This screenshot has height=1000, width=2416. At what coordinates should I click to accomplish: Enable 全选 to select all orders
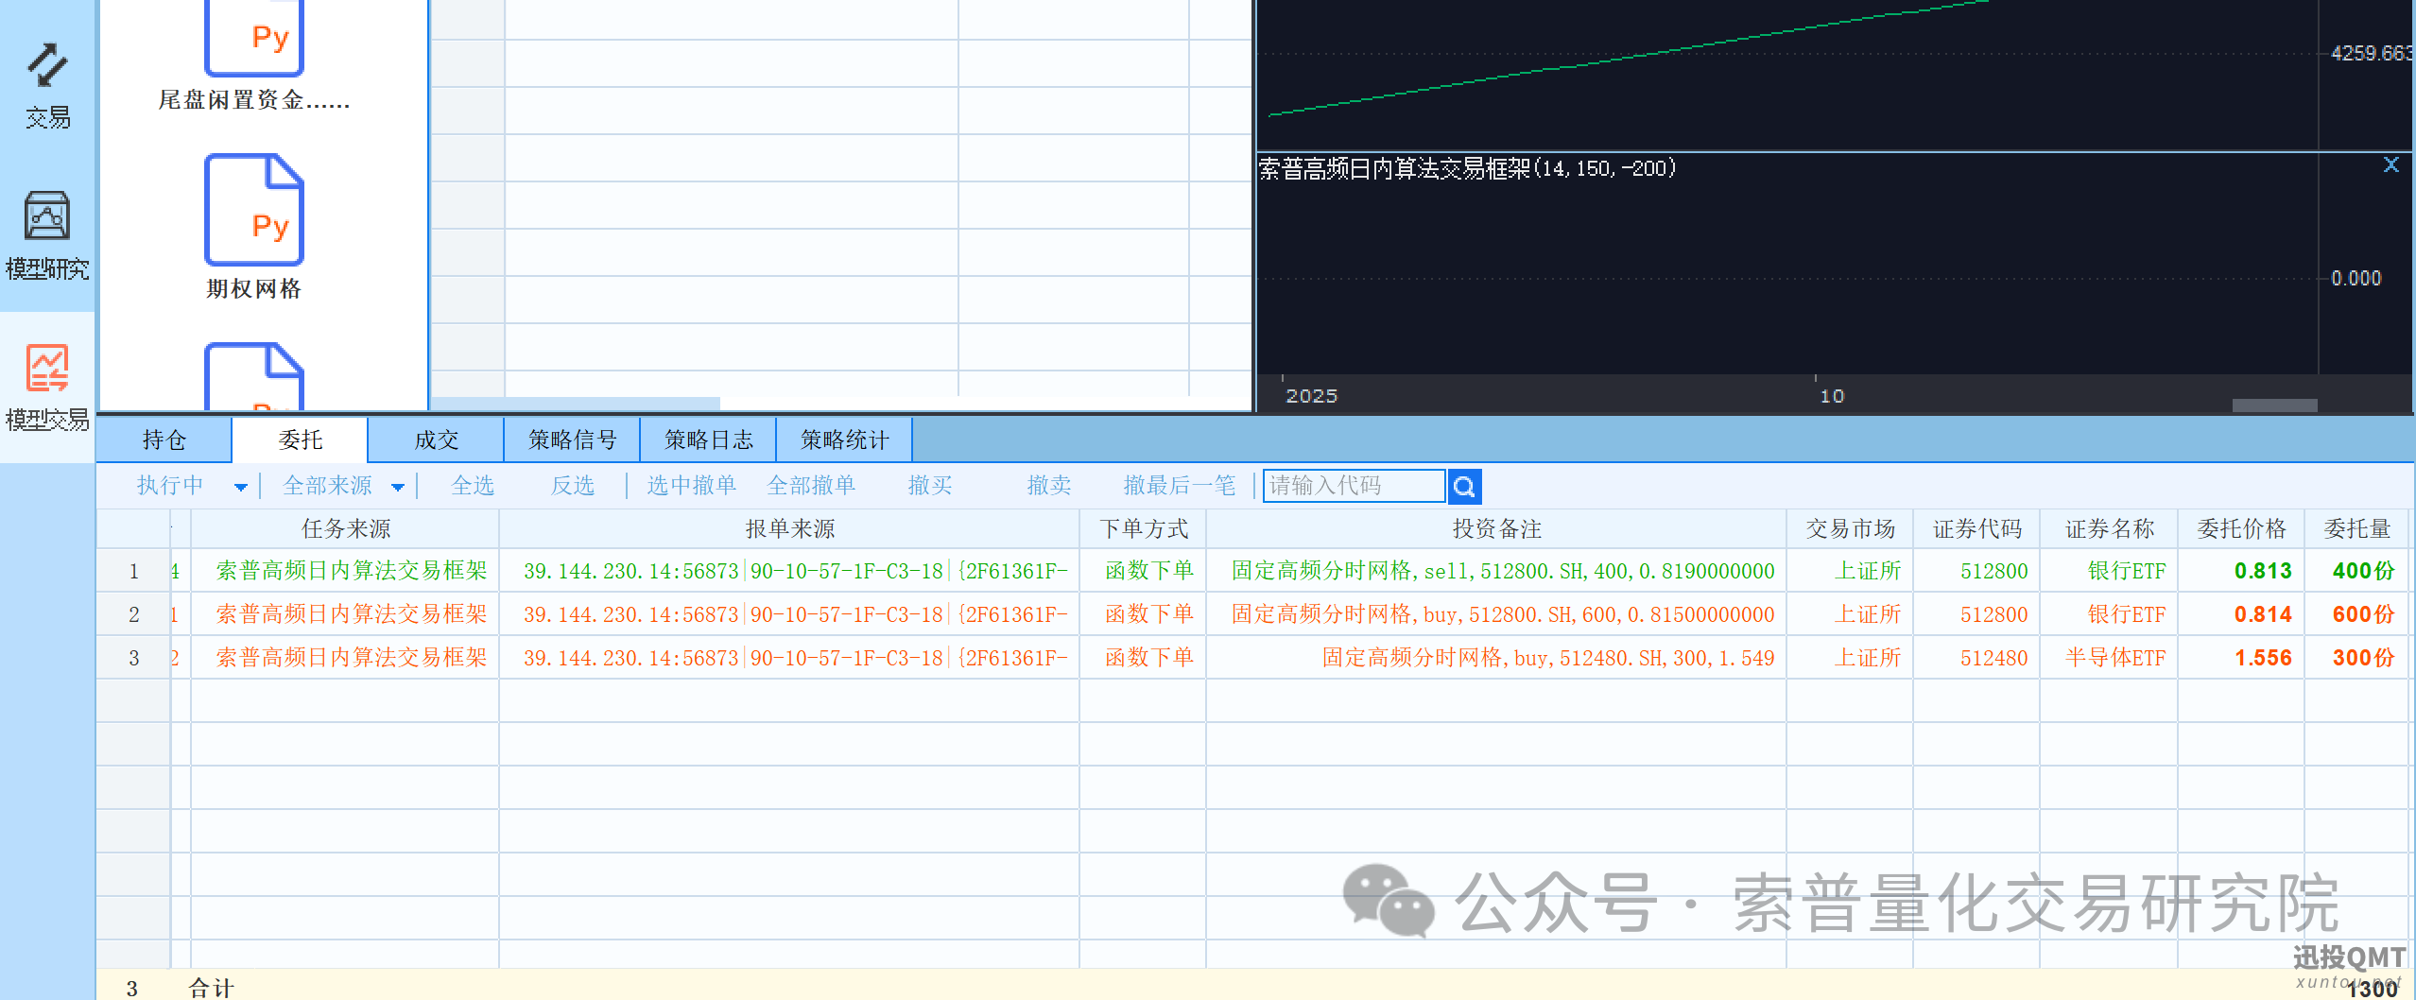tap(475, 486)
